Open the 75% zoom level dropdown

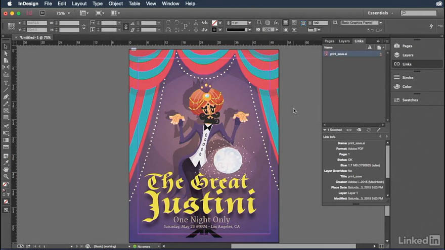tap(69, 13)
